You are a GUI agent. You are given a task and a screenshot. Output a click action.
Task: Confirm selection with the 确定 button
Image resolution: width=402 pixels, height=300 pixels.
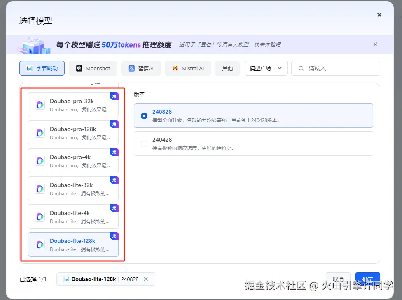click(368, 279)
